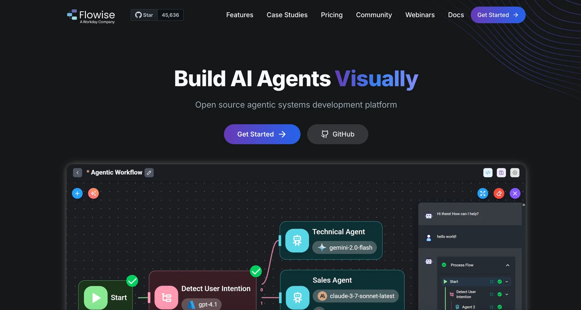Click the back arrow beside Agentic Workflow

coord(77,173)
